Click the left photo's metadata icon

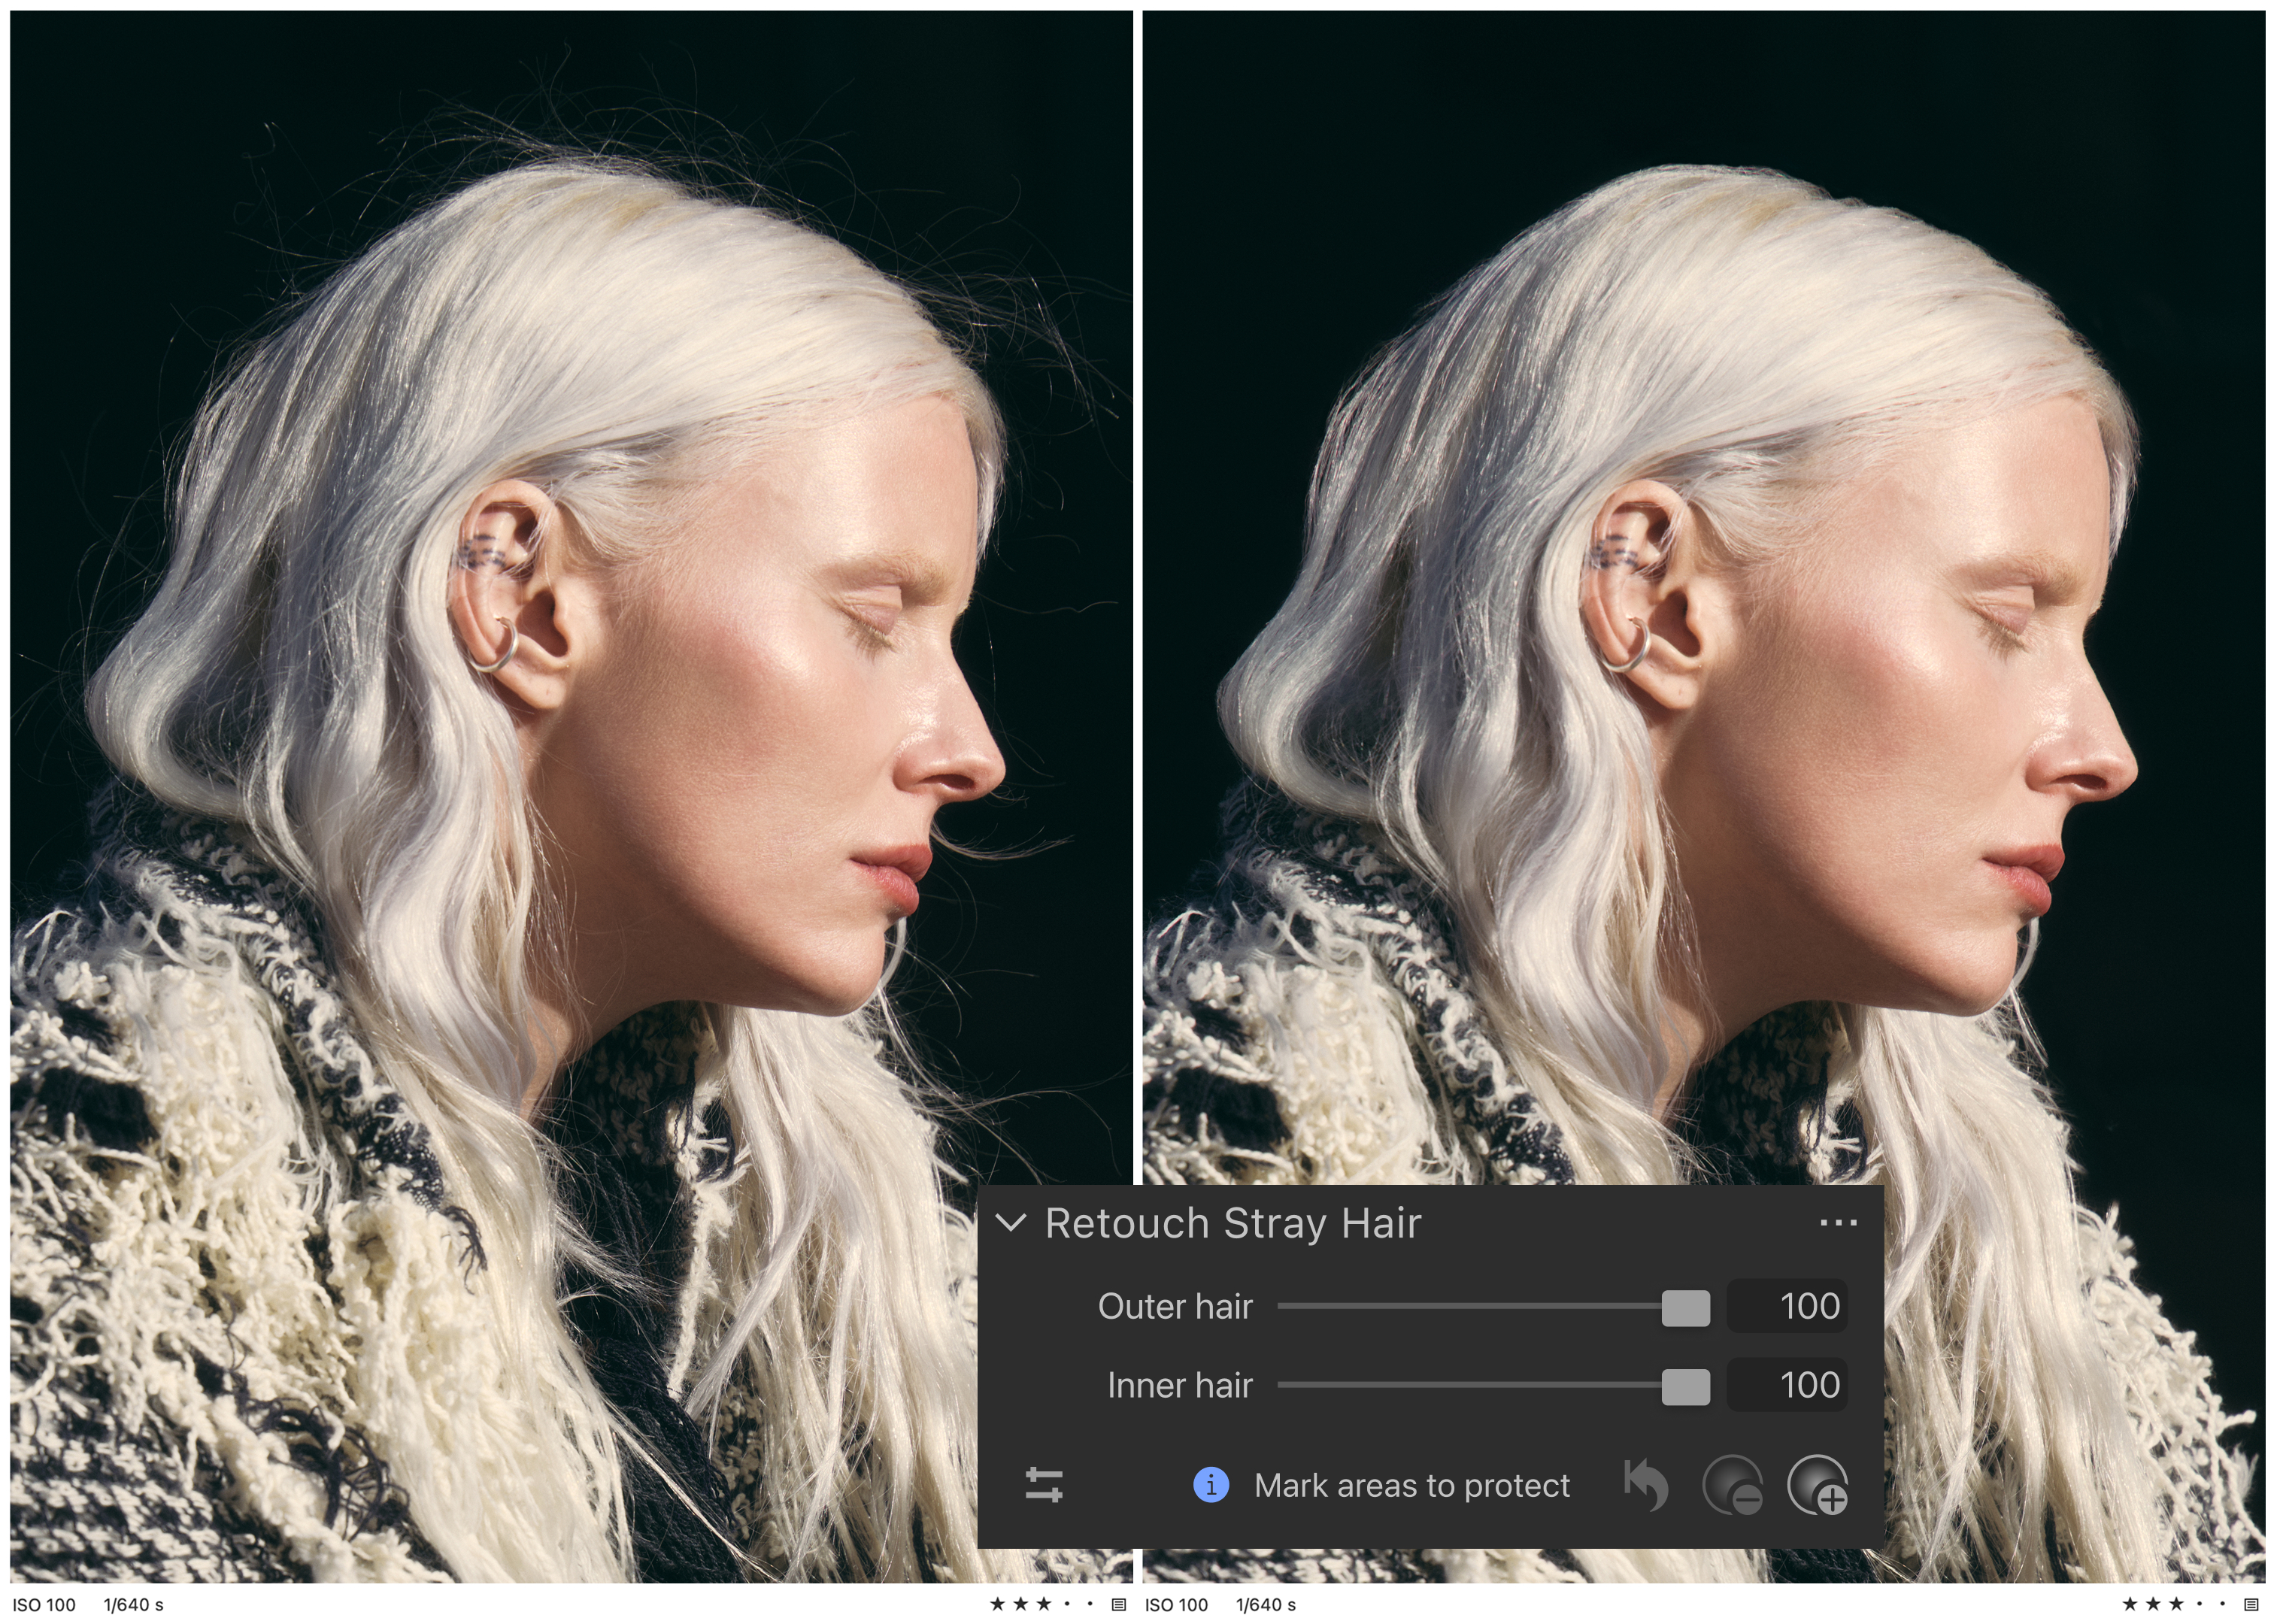pyautogui.click(x=1119, y=1605)
